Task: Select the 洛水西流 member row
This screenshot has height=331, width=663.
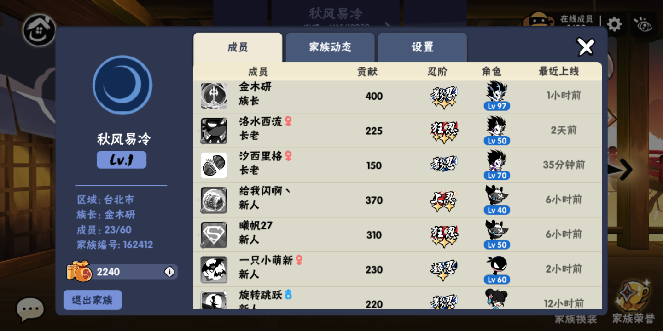Action: (397, 131)
